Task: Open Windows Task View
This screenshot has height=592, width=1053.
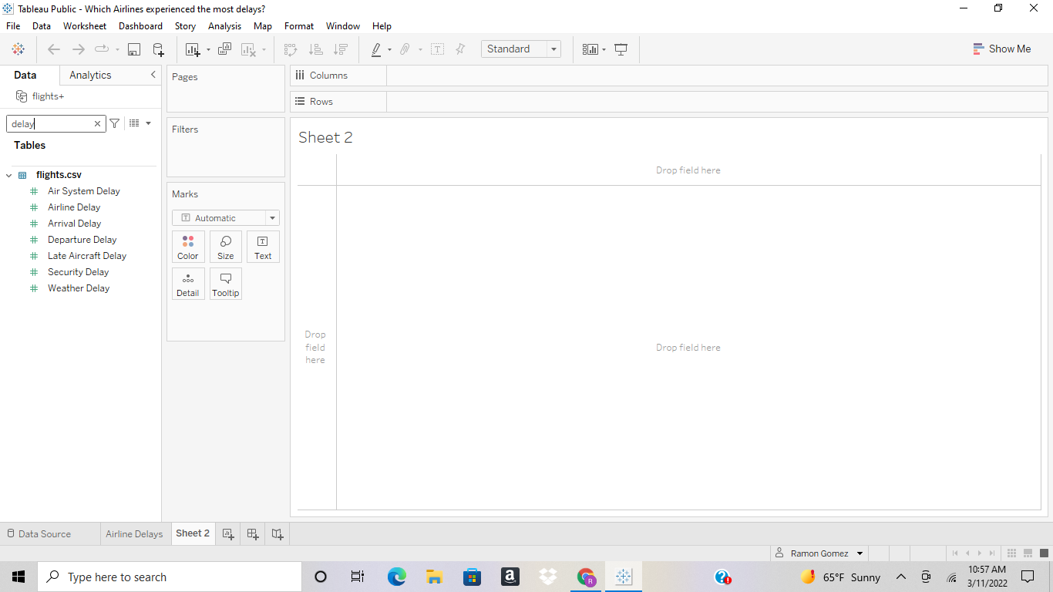Action: tap(358, 577)
